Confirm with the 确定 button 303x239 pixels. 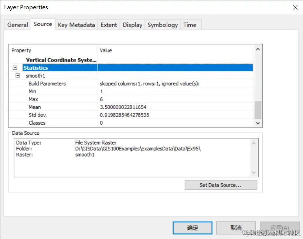point(193,228)
